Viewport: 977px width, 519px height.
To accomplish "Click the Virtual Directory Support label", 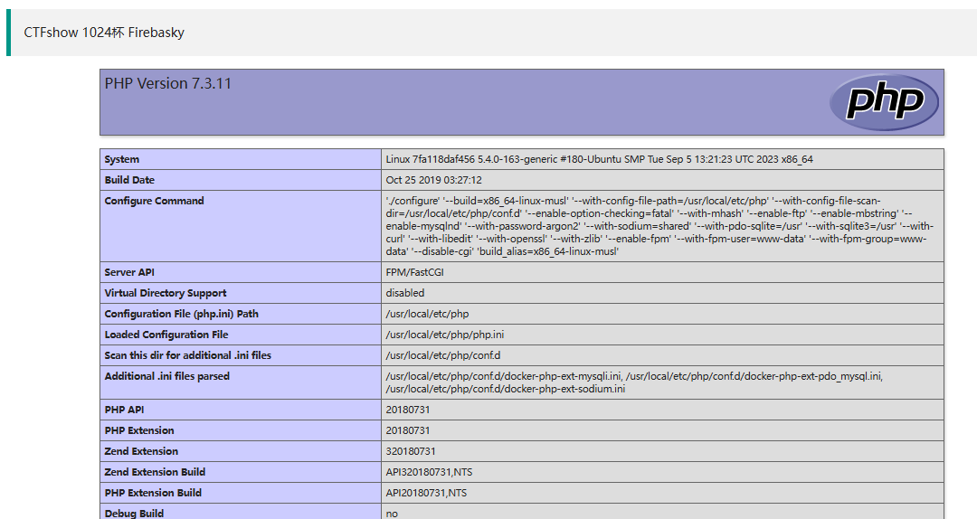I will pyautogui.click(x=166, y=293).
